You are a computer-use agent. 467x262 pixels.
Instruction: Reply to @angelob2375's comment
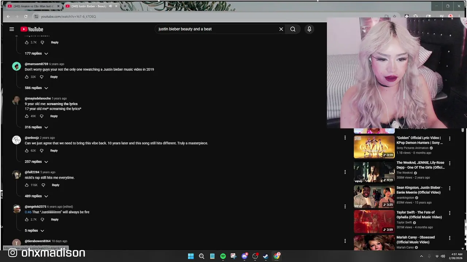click(55, 219)
